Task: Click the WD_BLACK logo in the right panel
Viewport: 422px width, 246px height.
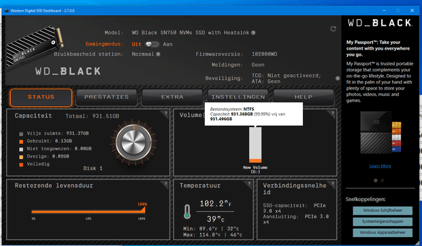Action: 380,23
